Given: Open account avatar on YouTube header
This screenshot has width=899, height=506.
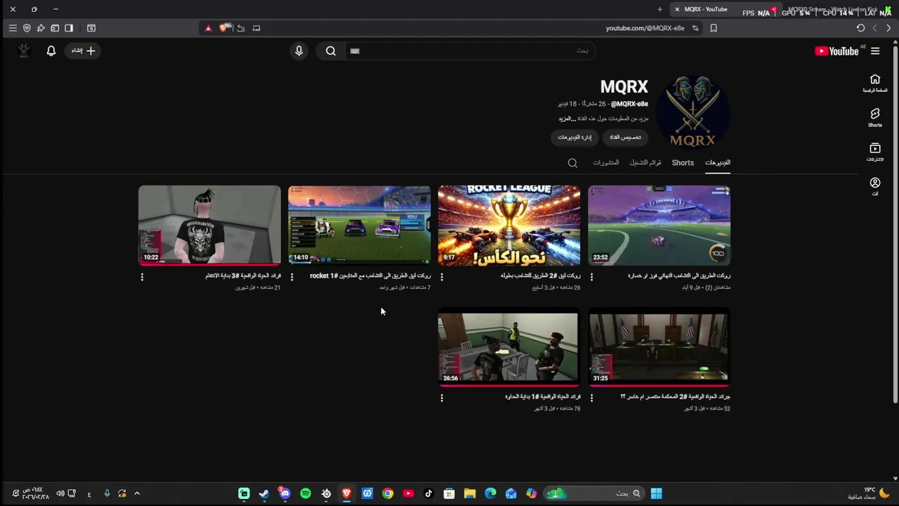Looking at the screenshot, I should [24, 51].
